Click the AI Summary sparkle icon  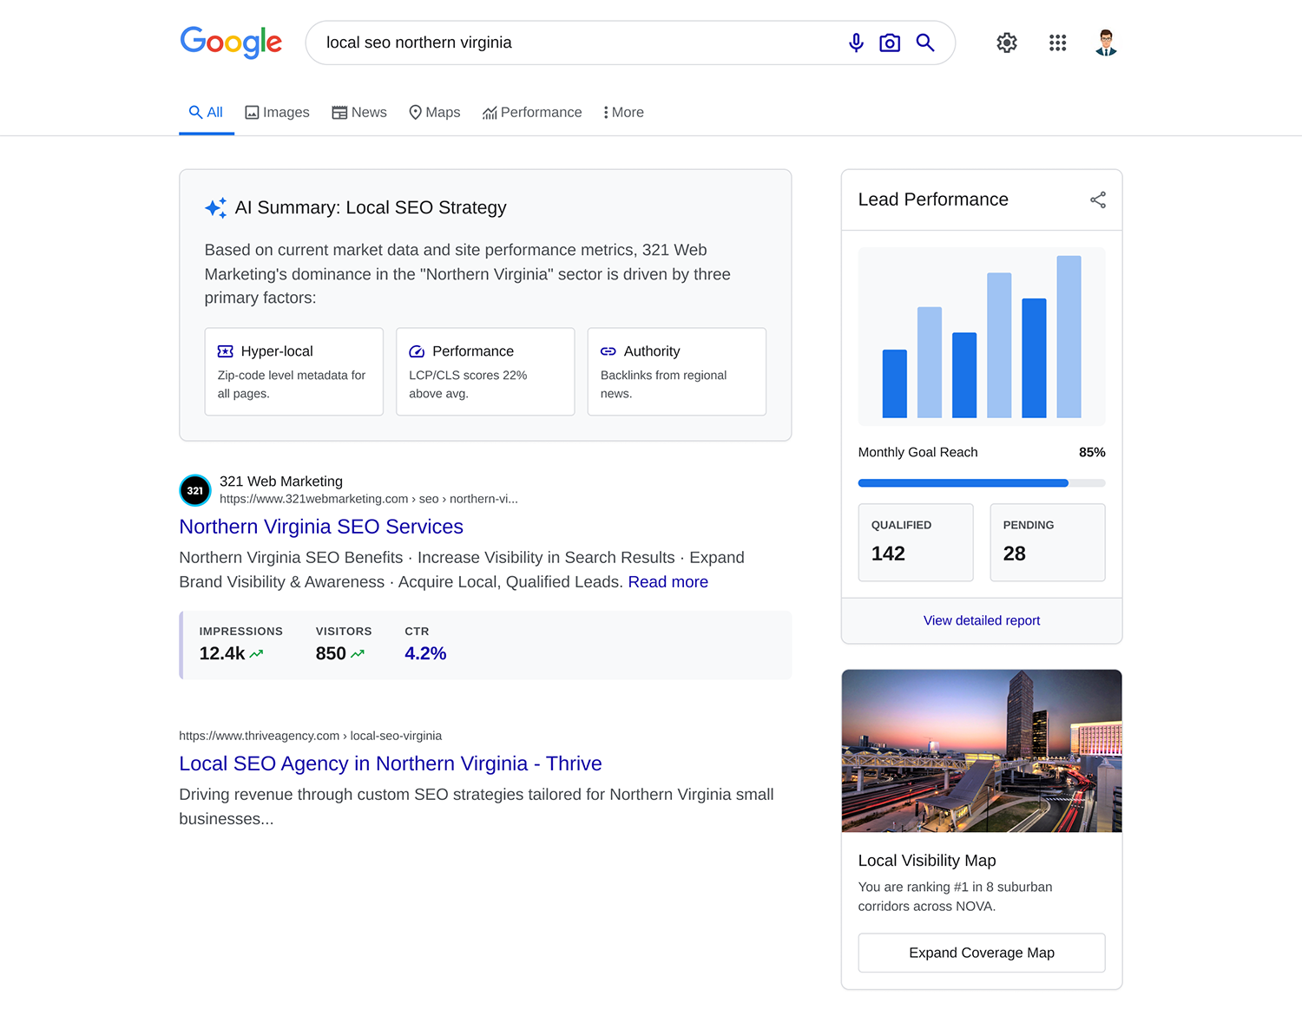point(215,208)
